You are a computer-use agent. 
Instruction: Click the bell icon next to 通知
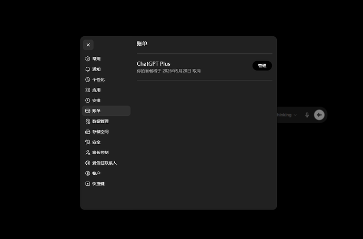pyautogui.click(x=87, y=69)
